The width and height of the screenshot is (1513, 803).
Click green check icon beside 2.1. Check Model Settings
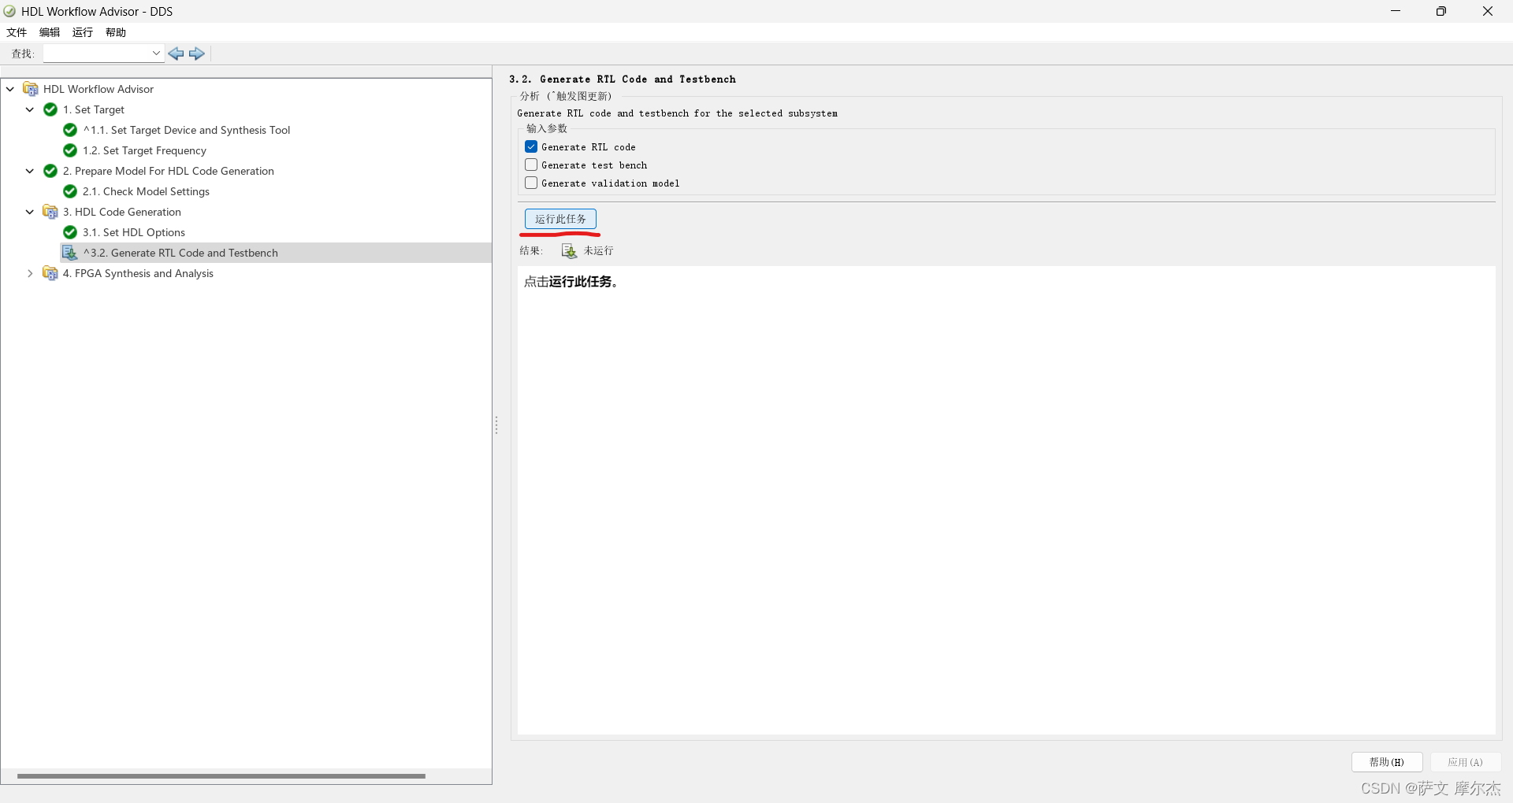(70, 191)
